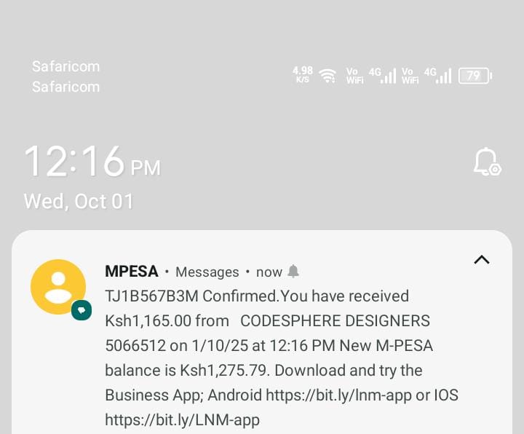Tap the 12:16 PM clock
The height and width of the screenshot is (434, 524).
pyautogui.click(x=92, y=162)
